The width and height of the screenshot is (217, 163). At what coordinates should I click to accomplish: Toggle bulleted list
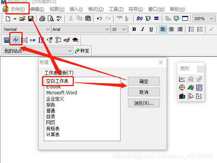[191, 29]
